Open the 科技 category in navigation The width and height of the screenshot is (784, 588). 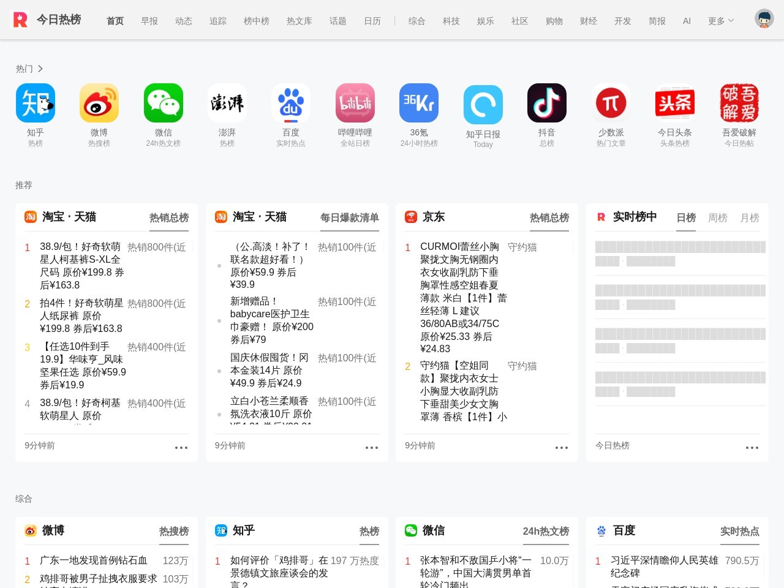pyautogui.click(x=451, y=21)
